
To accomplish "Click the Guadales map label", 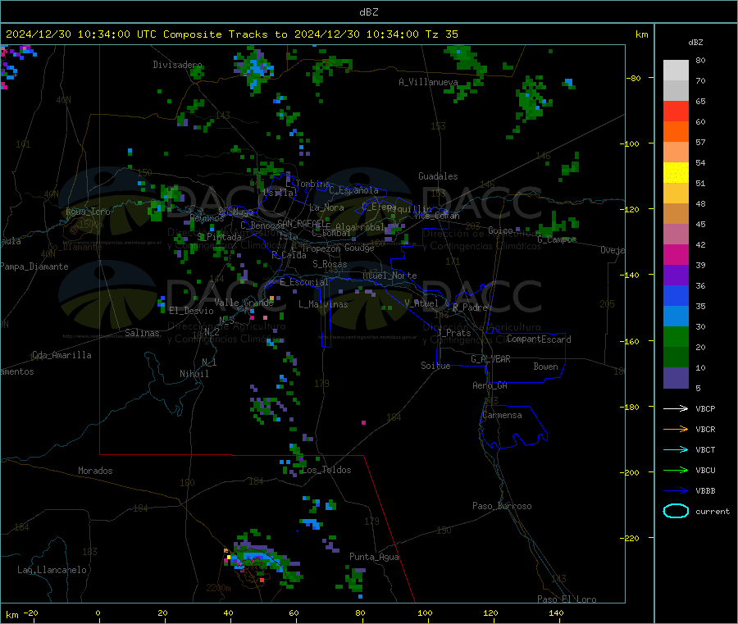I will [x=438, y=176].
